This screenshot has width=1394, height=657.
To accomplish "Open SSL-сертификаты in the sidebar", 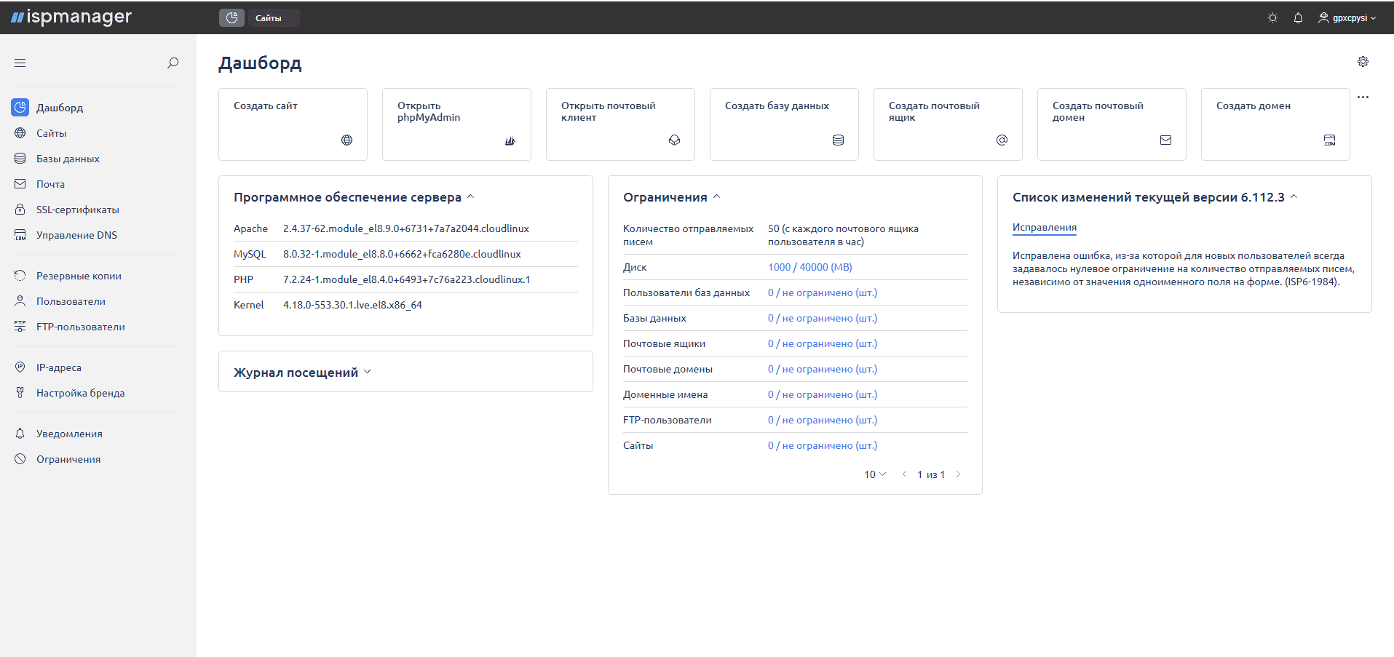I will [78, 210].
